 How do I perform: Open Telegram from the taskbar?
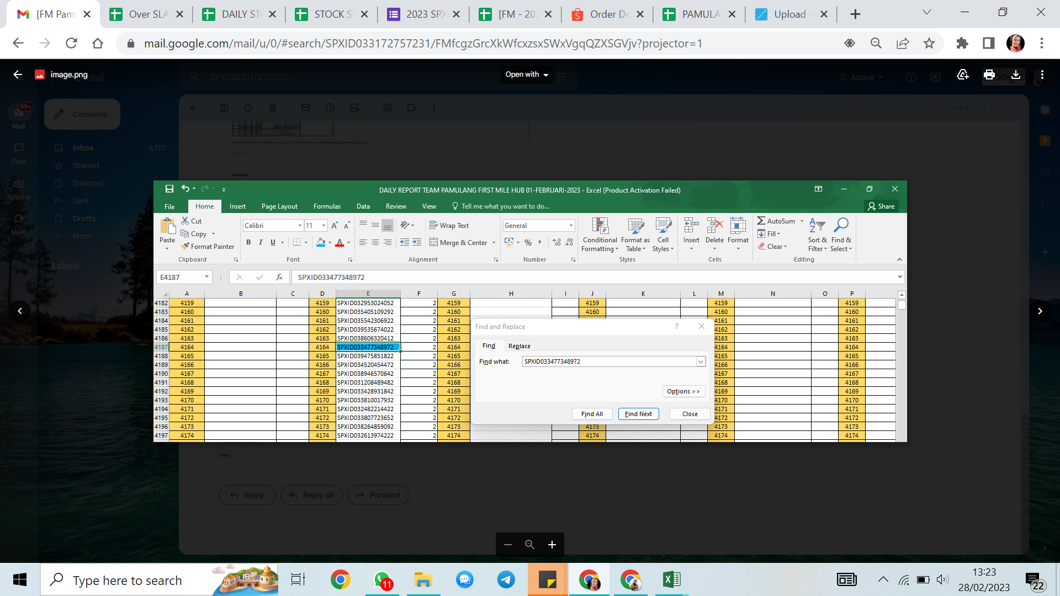pos(506,579)
